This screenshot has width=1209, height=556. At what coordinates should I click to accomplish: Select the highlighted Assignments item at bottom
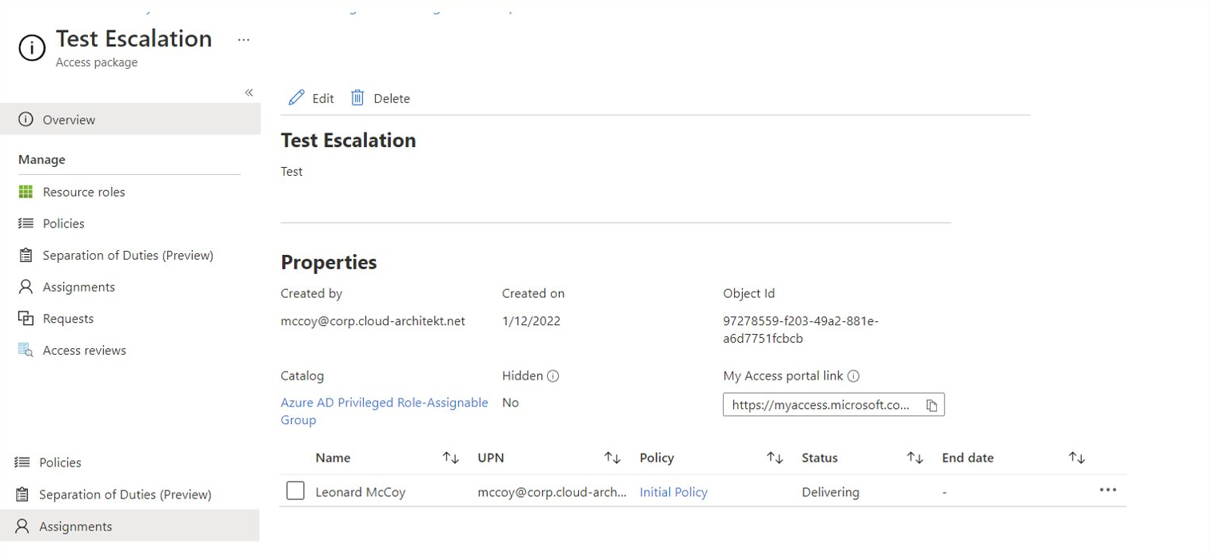click(x=130, y=526)
